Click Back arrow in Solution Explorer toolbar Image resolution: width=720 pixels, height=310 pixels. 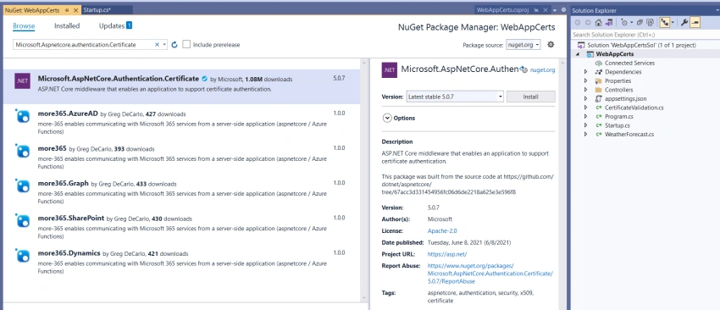(x=577, y=22)
